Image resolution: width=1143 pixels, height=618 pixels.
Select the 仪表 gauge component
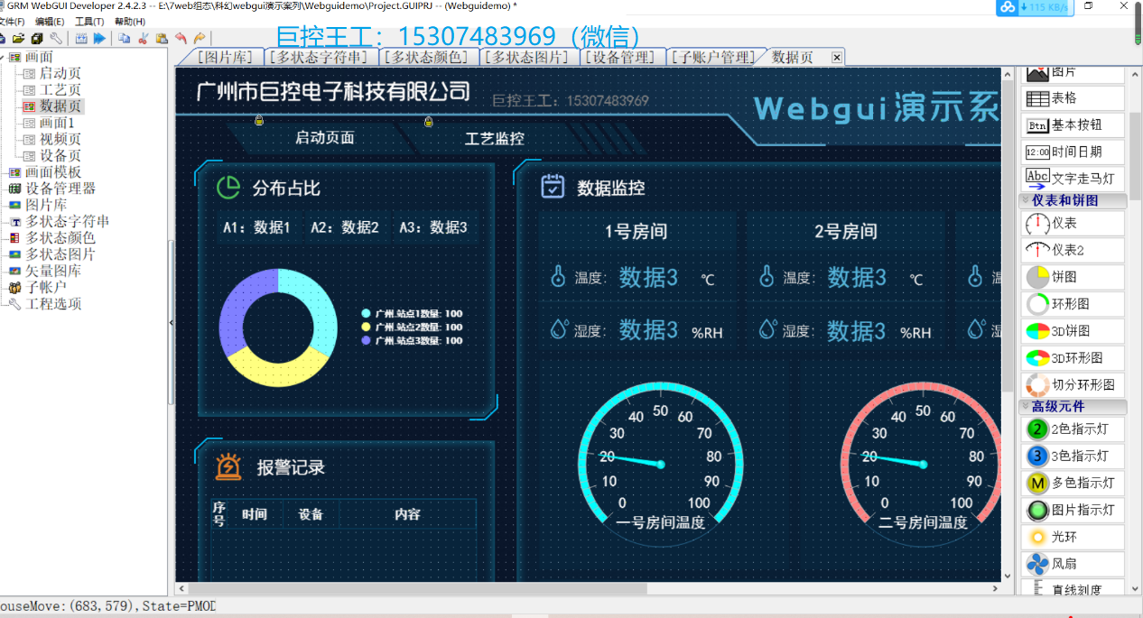(x=1073, y=223)
